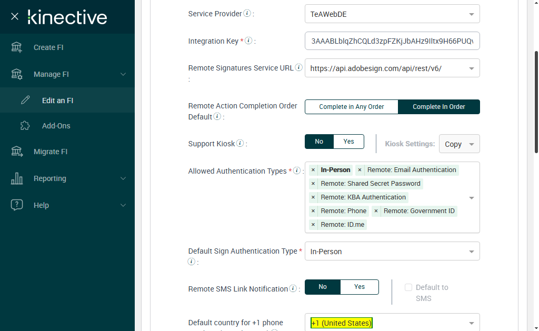
Task: Expand the Manage FI menu
Action: [x=123, y=74]
